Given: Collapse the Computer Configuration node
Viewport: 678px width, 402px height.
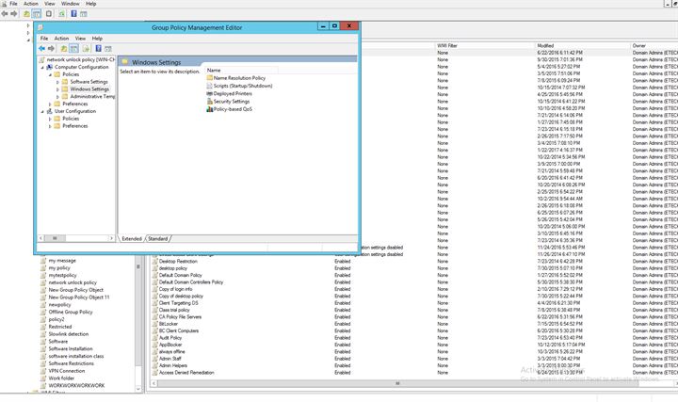Looking at the screenshot, I should click(42, 67).
